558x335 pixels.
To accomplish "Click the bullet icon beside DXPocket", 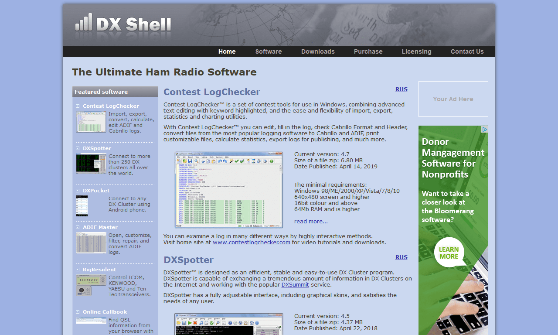I will pos(78,191).
